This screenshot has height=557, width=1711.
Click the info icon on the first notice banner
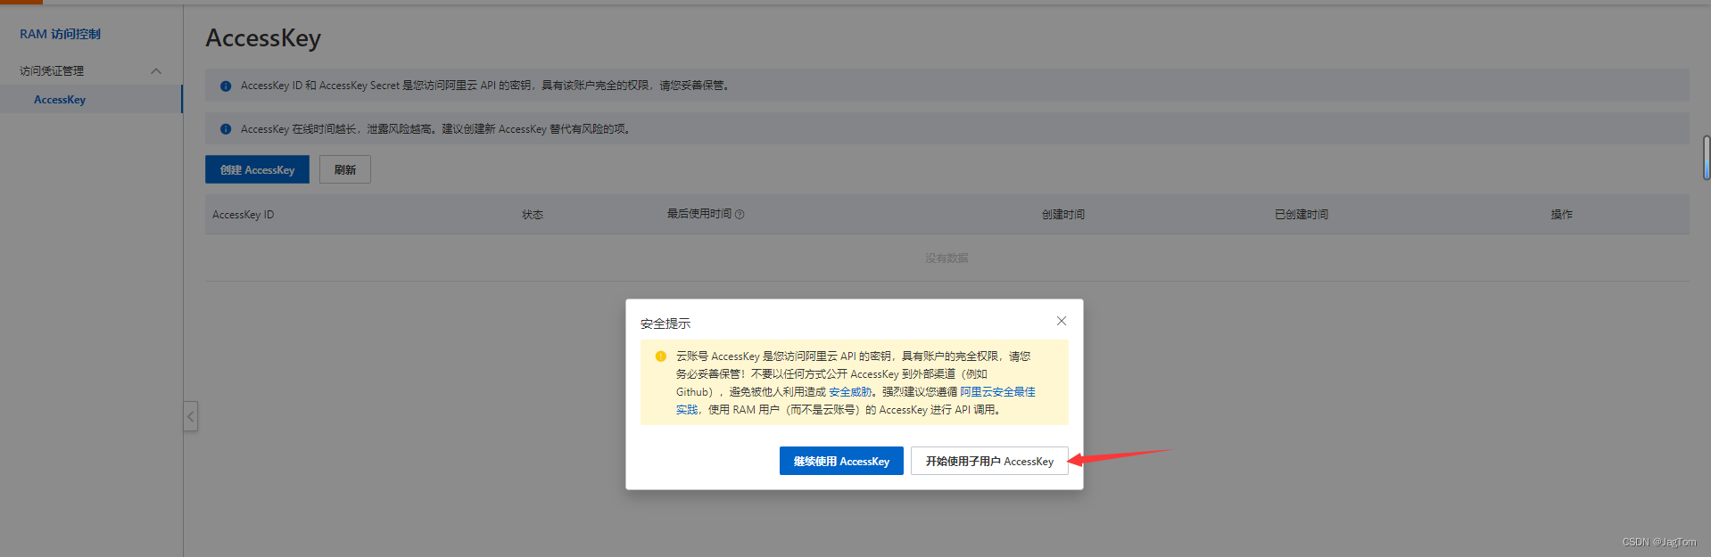click(x=226, y=86)
